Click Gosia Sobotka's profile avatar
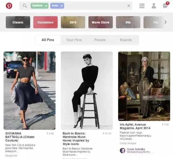 pos(122,151)
